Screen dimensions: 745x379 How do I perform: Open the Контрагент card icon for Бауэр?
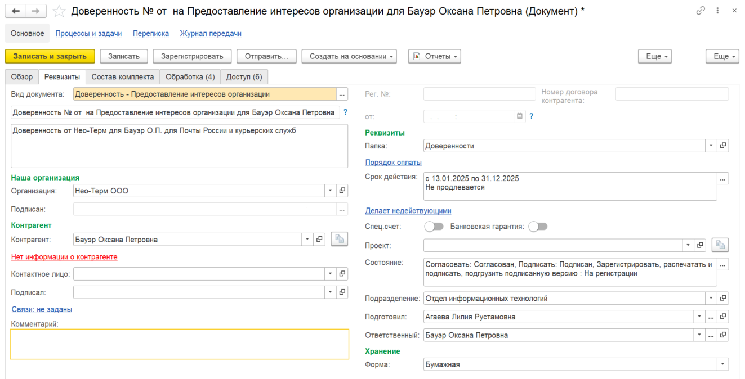click(x=319, y=239)
